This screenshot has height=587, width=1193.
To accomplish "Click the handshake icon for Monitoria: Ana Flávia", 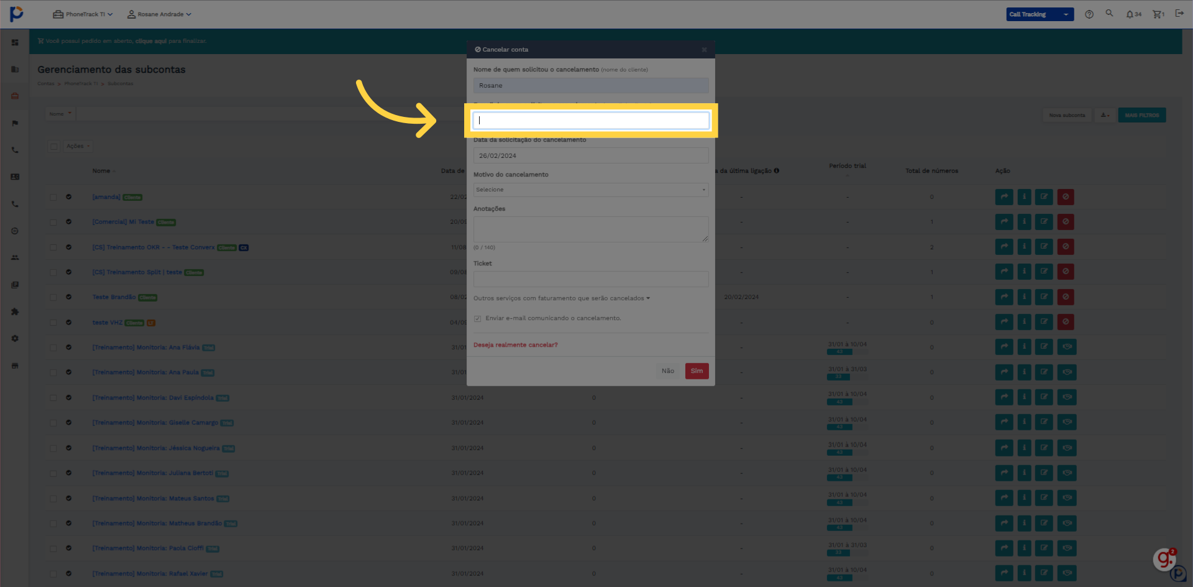I will (x=1067, y=347).
